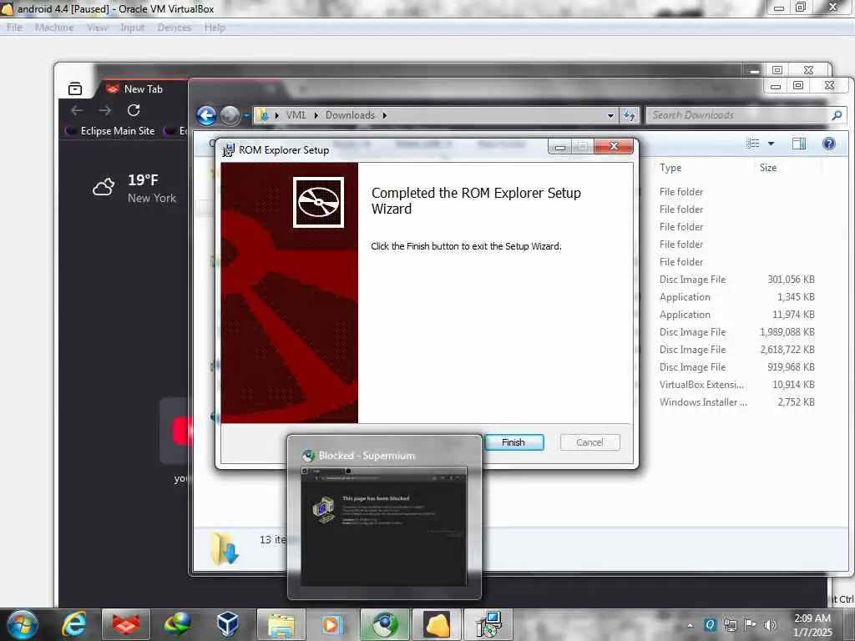This screenshot has width=855, height=641.
Task: Click the weather cloud icon
Action: [104, 187]
